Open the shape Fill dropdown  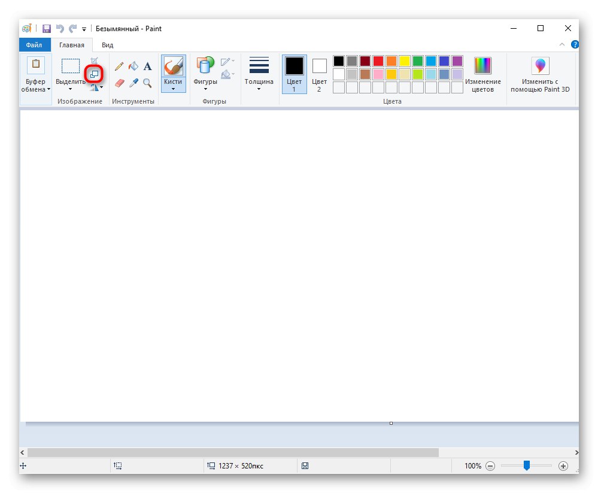(x=227, y=74)
